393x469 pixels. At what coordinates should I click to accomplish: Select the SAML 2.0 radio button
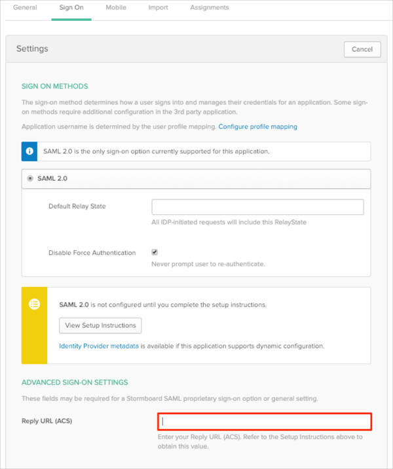30,179
